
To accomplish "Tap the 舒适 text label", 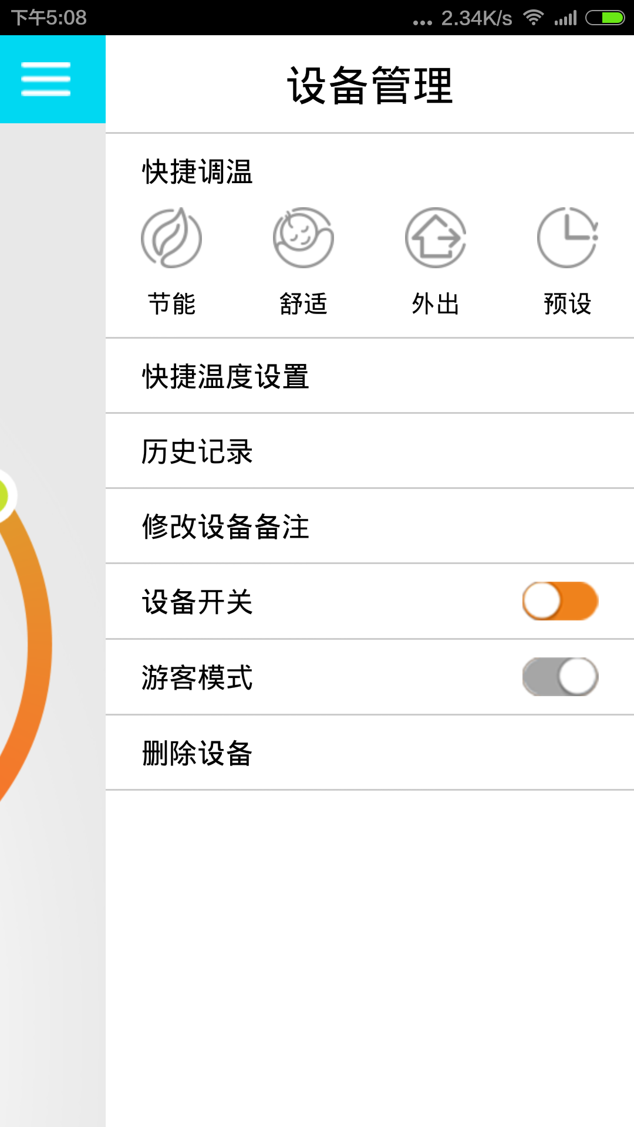I will (303, 304).
